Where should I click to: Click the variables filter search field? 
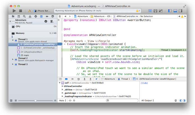pyautogui.click(x=122, y=100)
